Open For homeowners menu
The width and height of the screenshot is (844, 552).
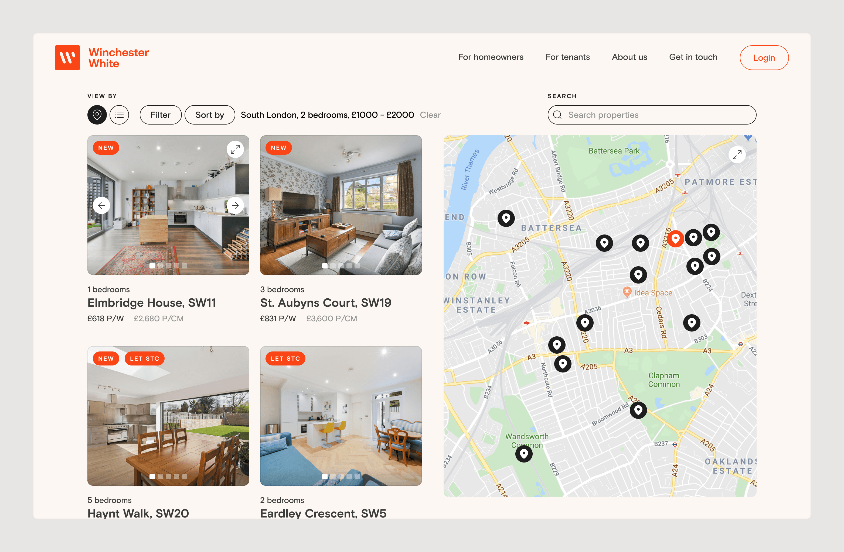[491, 57]
